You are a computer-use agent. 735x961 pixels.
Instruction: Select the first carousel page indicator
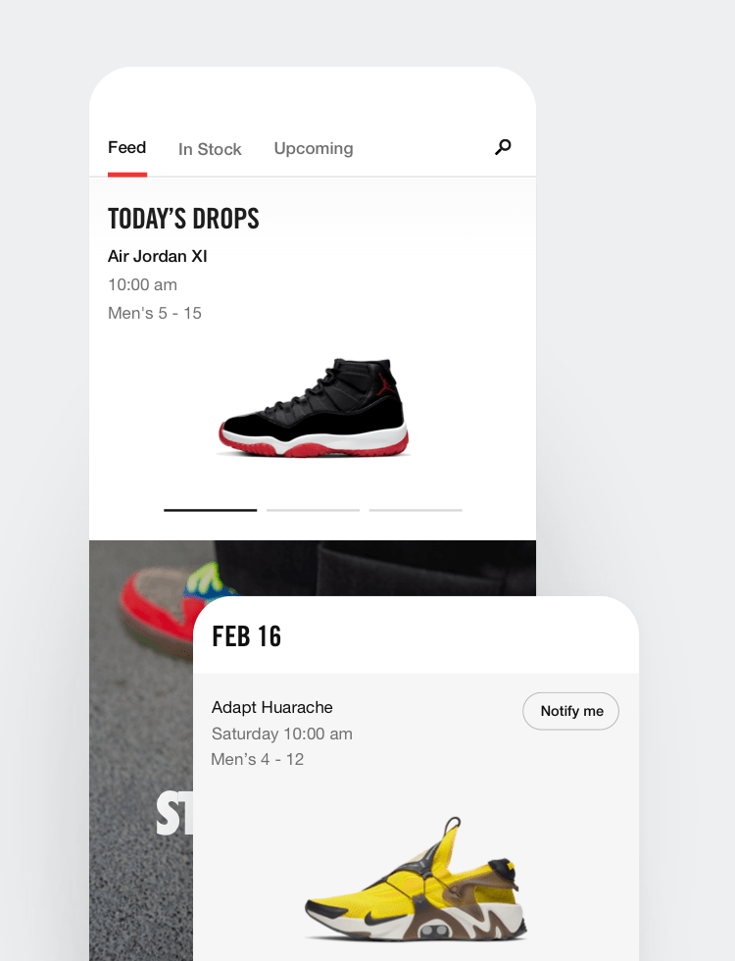pyautogui.click(x=210, y=510)
